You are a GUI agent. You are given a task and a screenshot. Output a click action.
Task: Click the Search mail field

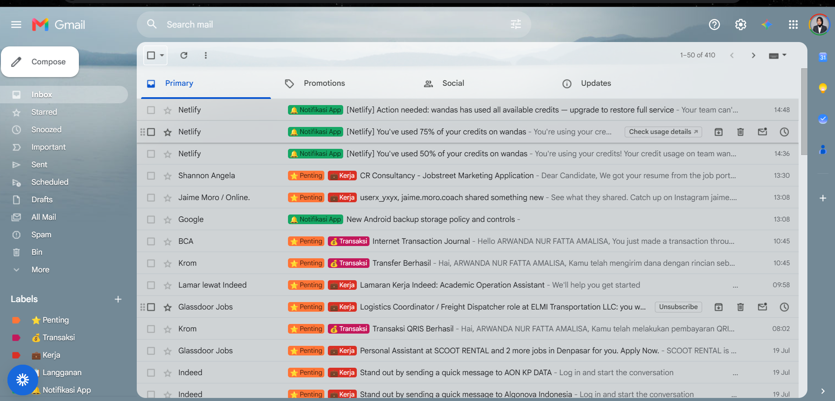333,25
